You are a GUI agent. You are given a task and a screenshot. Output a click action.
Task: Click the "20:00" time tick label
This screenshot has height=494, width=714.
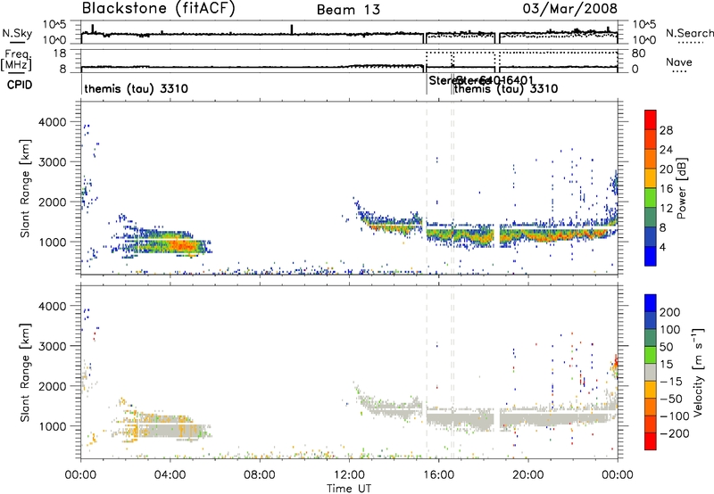point(527,475)
